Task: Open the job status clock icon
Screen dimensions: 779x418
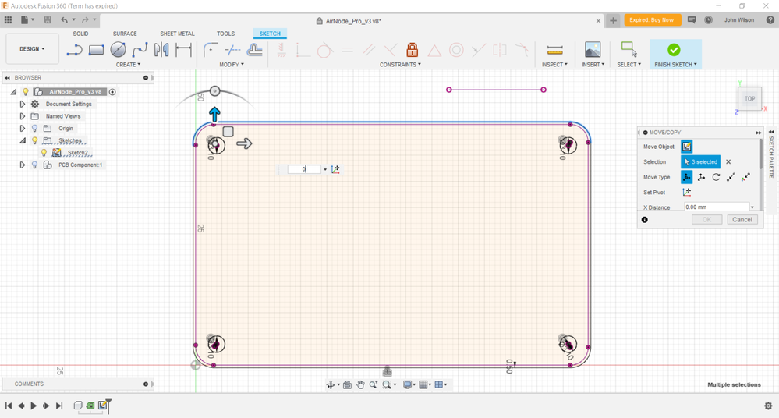Action: (709, 19)
